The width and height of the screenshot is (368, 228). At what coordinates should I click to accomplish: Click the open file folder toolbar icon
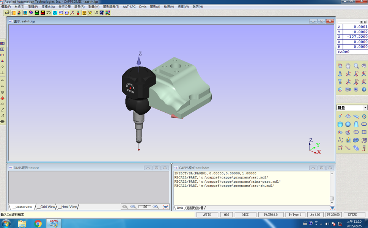pyautogui.click(x=8, y=12)
